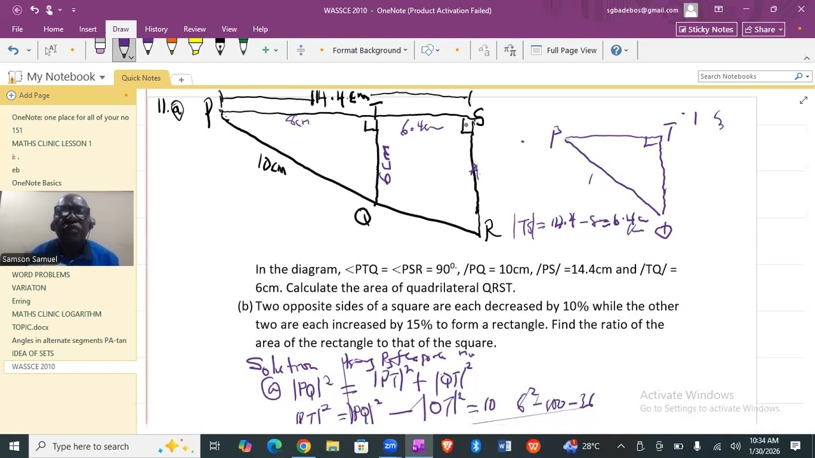Open the MATHS CLINIC LOGARITHM page
Viewport: 815px width, 458px height.
[57, 314]
